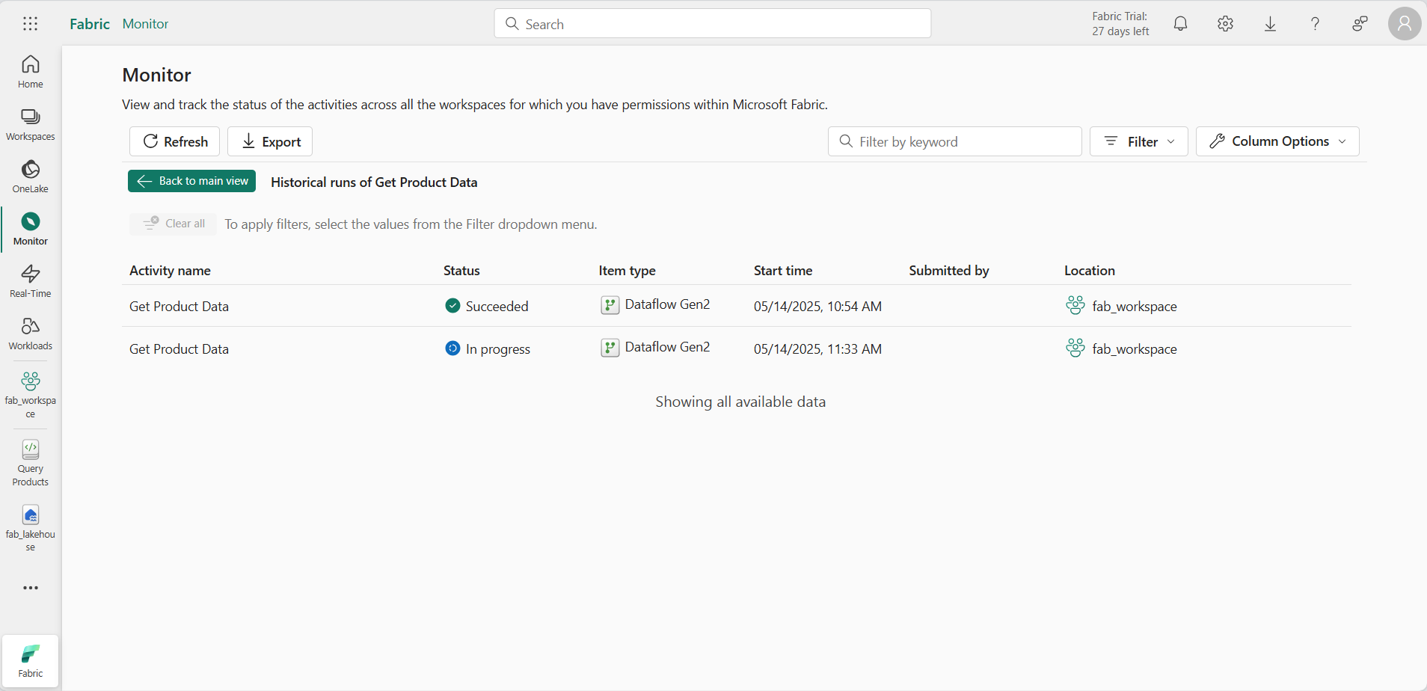Open the Query Products item in the sidebar
Screen dimensions: 1427x691
(31, 463)
